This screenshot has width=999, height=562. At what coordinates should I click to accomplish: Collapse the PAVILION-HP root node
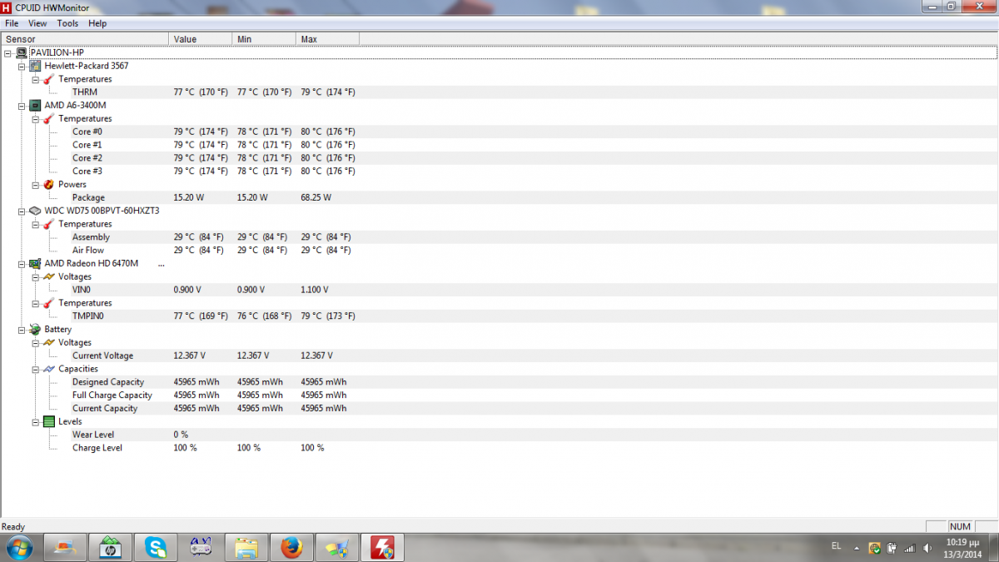8,52
